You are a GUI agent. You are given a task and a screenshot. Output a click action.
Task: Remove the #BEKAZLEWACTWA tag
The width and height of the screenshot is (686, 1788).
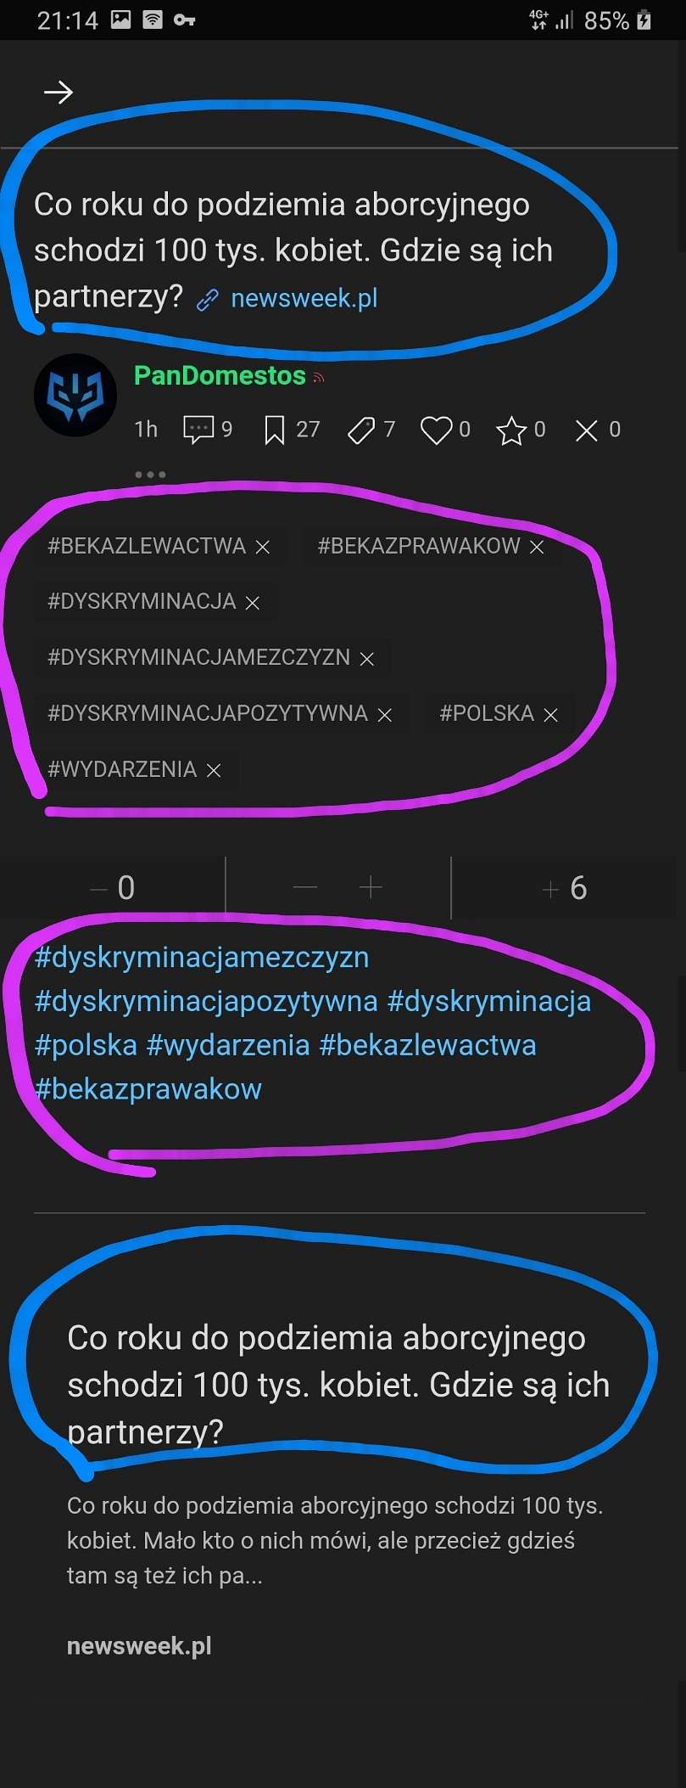[x=263, y=547]
